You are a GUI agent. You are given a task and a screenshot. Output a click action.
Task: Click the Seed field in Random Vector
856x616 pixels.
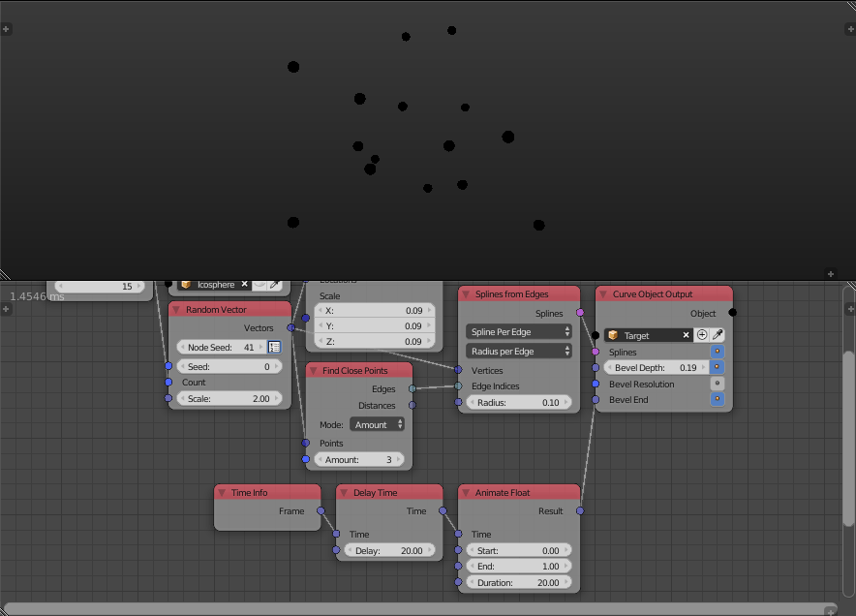click(x=229, y=366)
